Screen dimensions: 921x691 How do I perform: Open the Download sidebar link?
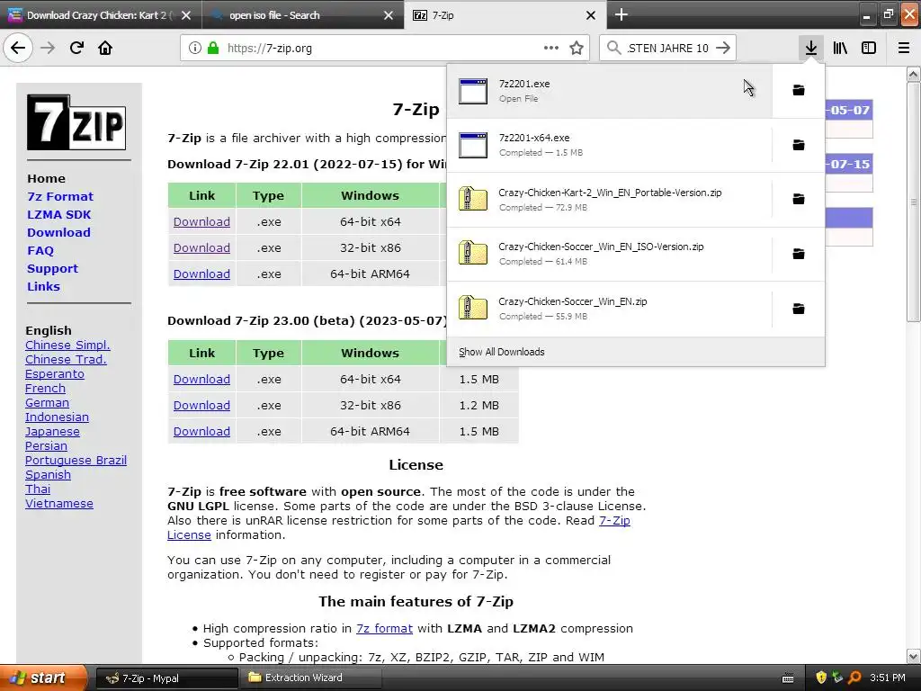pos(58,233)
